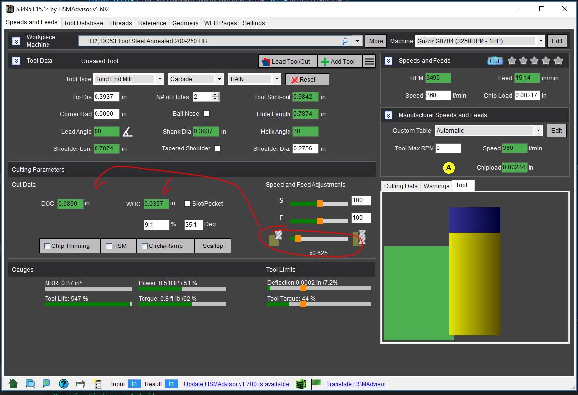This screenshot has width=578, height=395.
Task: Click the lead angle icon next to Lead Angle
Action: click(127, 132)
